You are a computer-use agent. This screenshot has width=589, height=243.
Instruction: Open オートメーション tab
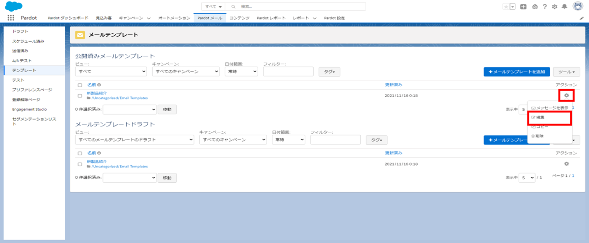click(174, 18)
